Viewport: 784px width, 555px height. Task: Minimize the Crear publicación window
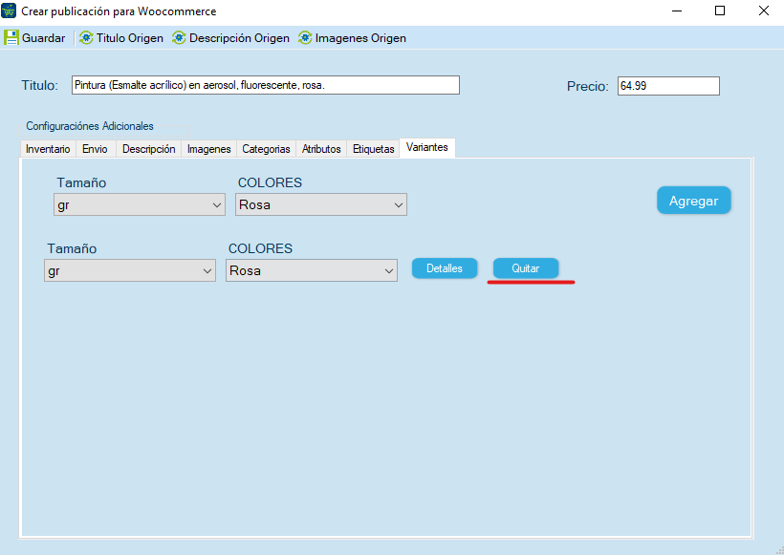point(677,11)
